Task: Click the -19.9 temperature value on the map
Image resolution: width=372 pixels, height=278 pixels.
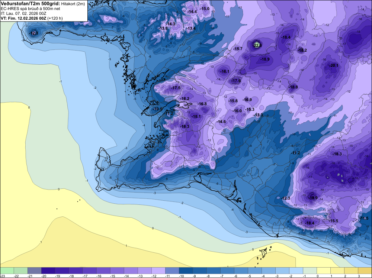Action: tap(312, 198)
